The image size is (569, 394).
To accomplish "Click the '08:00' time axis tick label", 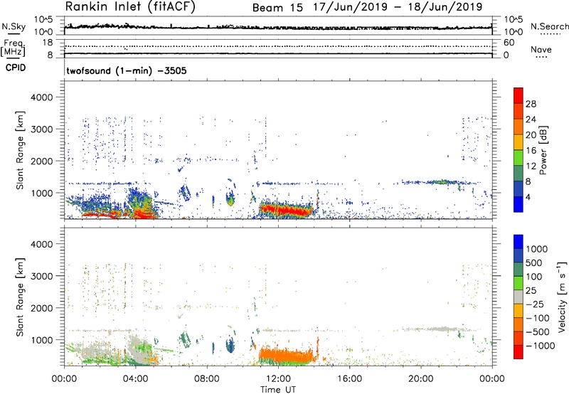I will 207,379.
